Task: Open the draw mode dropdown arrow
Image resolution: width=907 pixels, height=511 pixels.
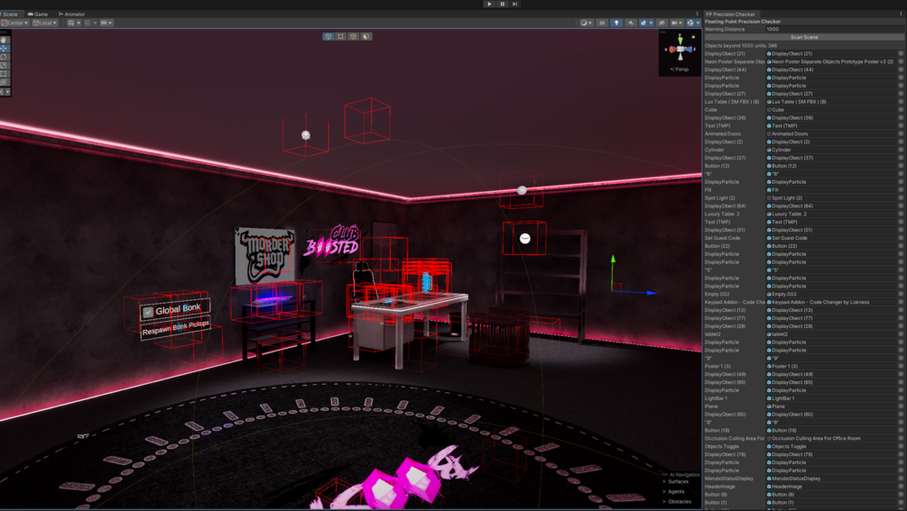Action: (x=590, y=23)
